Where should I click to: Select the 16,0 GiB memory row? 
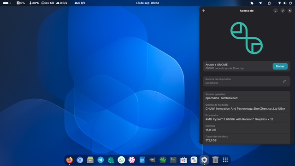(247, 128)
